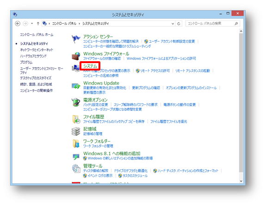Open recent locations dropdown arrow
265x205 pixels.
pyautogui.click(x=32, y=23)
